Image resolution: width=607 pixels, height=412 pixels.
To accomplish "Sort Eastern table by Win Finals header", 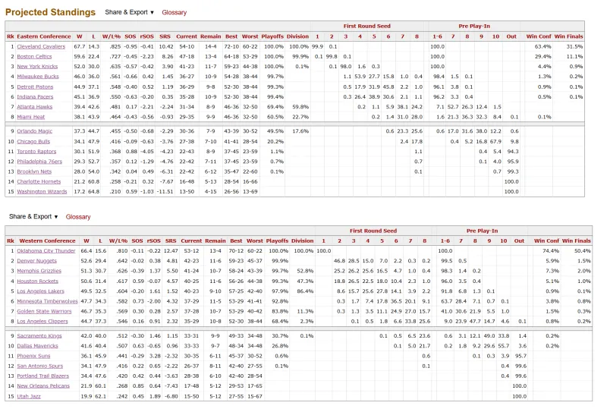I will 568,36.
